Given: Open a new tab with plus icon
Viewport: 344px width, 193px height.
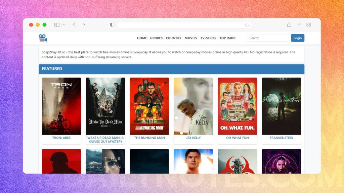Looking at the screenshot, I should pyautogui.click(x=299, y=25).
